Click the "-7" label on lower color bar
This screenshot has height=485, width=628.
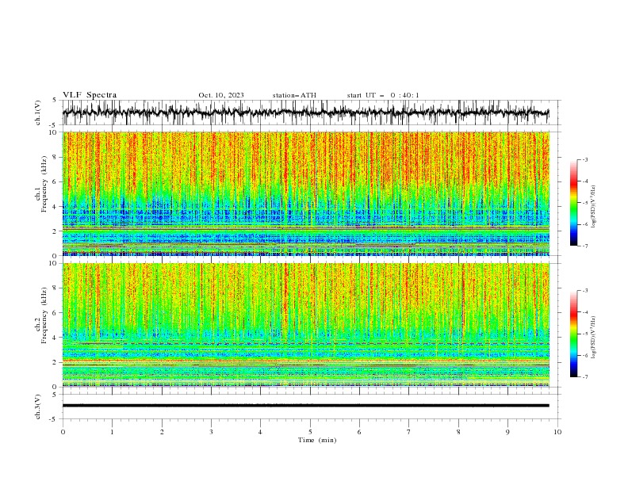pyautogui.click(x=584, y=377)
